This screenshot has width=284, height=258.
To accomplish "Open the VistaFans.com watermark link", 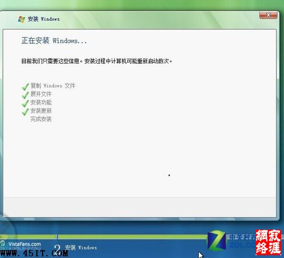I will click(24, 244).
